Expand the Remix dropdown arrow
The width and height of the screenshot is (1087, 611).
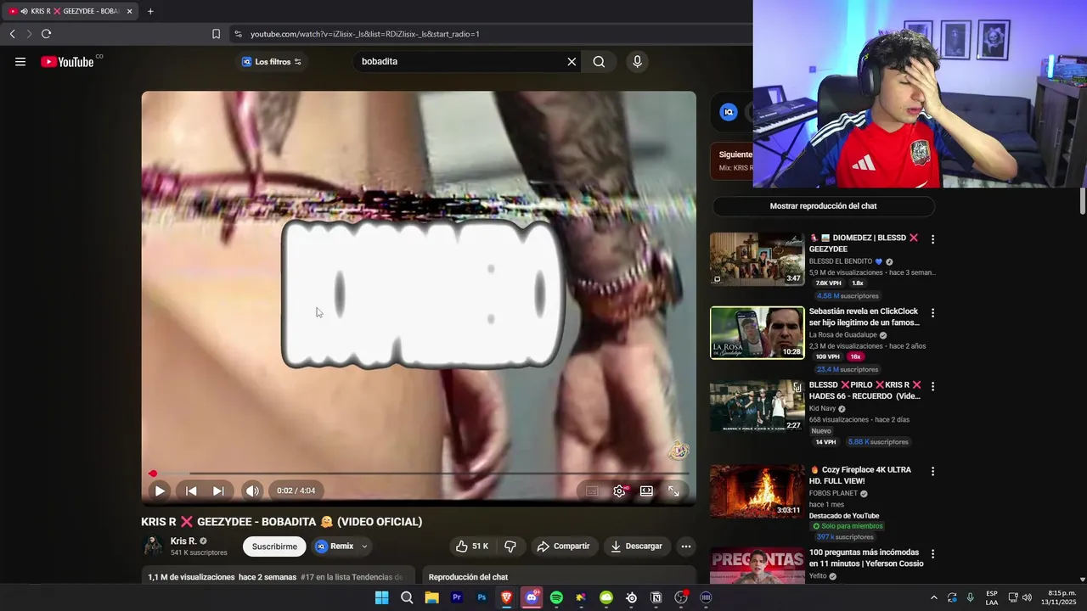tap(364, 547)
